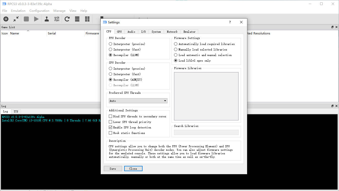Select PPU Recompiler (LLVM) option
Screen dimensions: 339x191
pyautogui.click(x=124, y=55)
